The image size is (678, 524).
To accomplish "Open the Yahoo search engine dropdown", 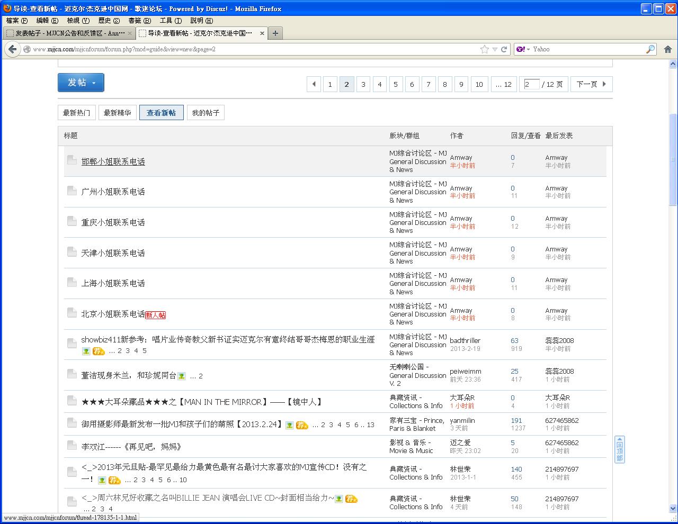I will [523, 49].
